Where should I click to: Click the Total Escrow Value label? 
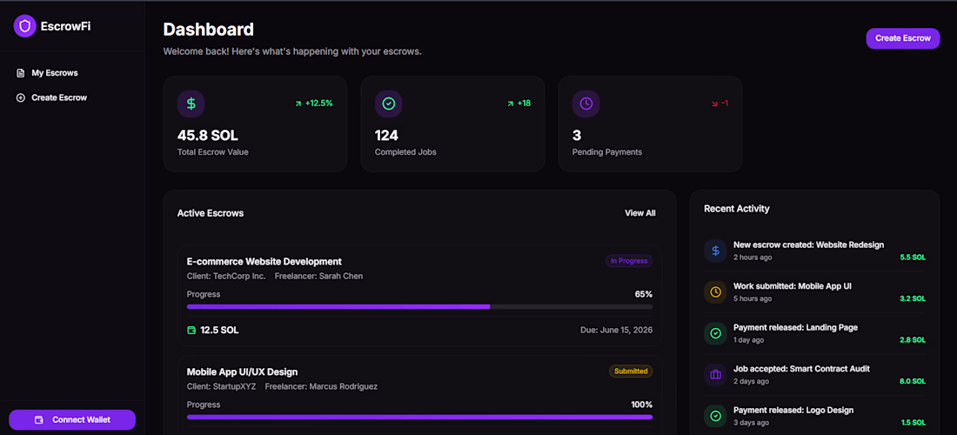(213, 152)
